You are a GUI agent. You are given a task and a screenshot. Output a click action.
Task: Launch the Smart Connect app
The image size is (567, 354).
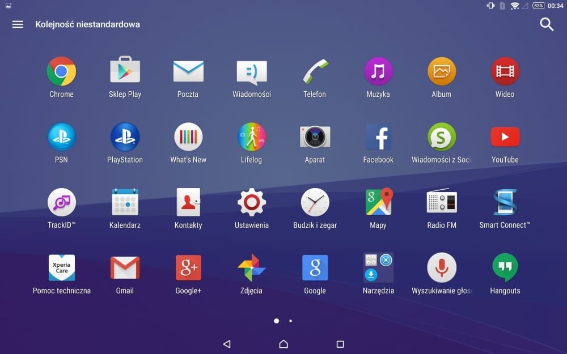point(505,202)
